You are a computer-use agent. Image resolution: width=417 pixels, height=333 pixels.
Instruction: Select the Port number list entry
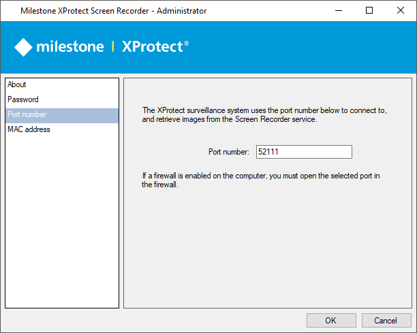click(x=27, y=114)
